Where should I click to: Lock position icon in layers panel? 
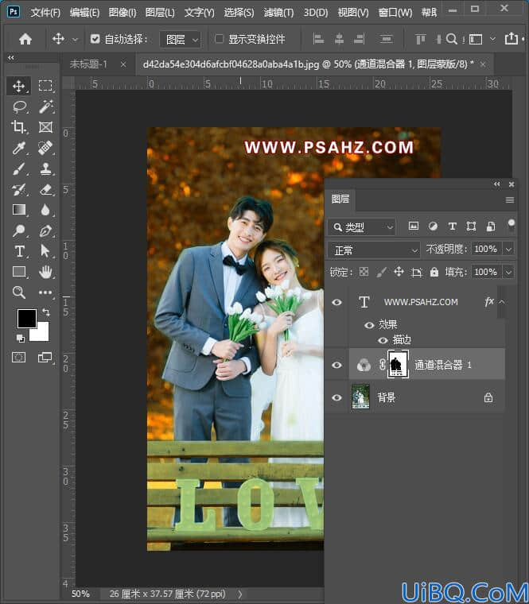pyautogui.click(x=399, y=272)
